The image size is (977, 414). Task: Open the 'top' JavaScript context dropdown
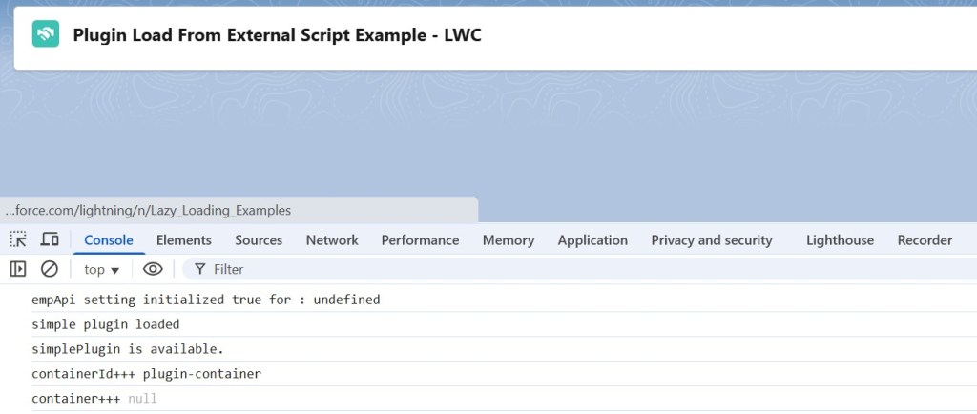tap(101, 269)
